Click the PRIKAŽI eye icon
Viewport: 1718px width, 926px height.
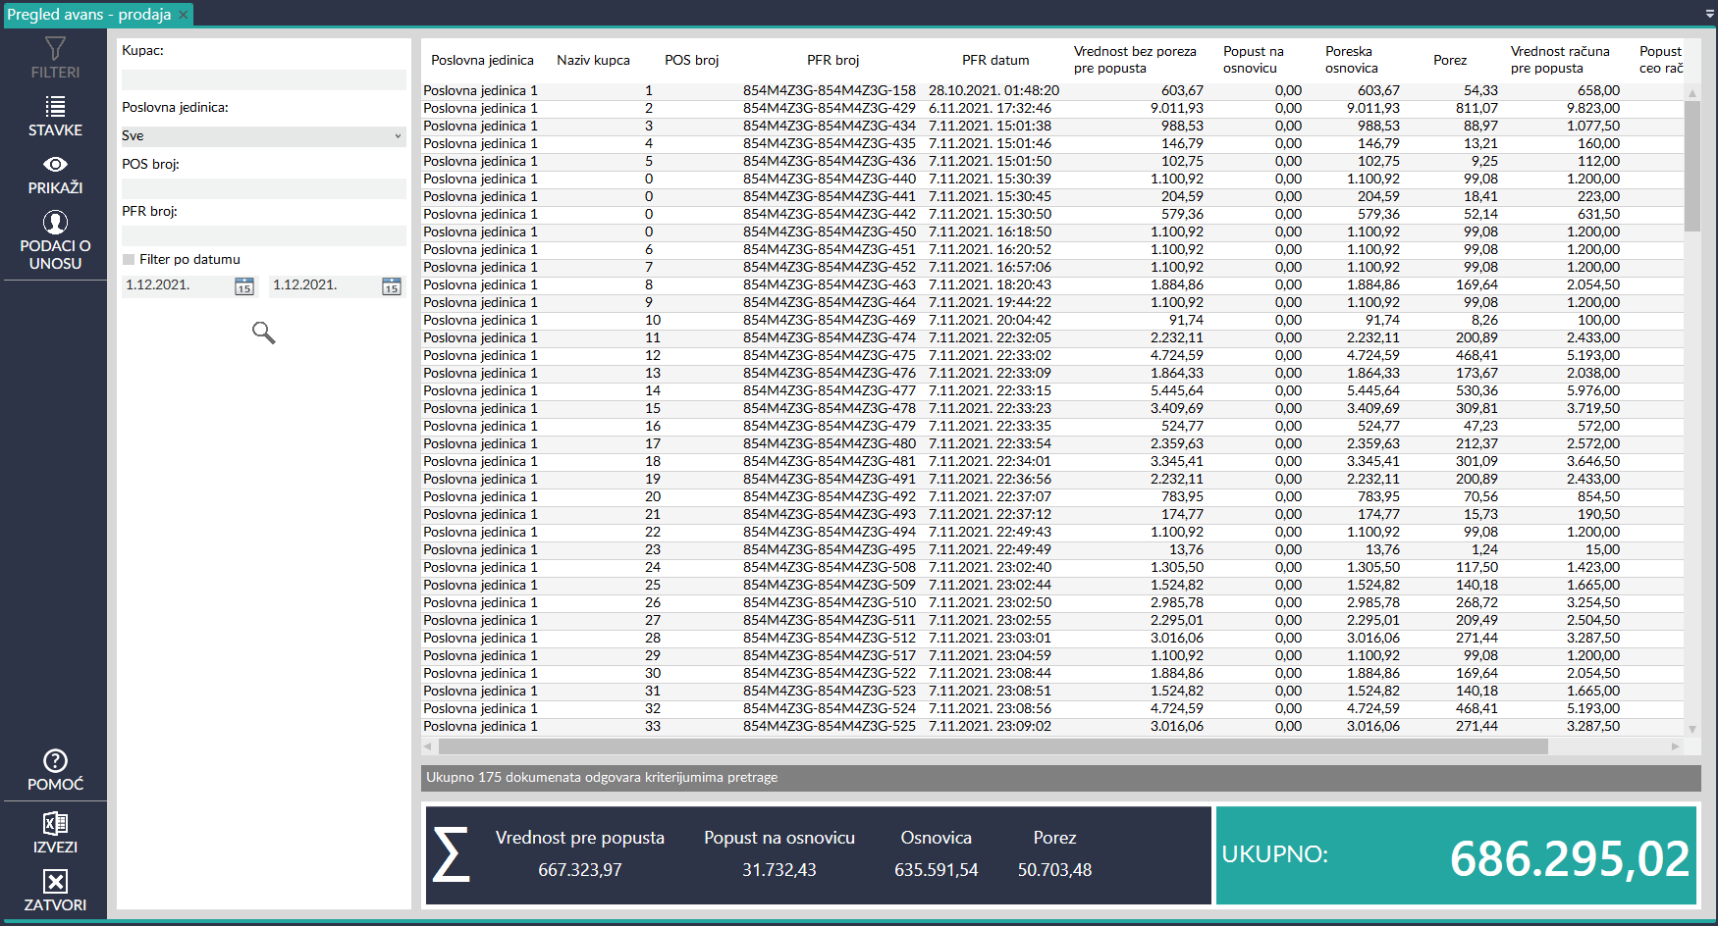click(x=55, y=165)
